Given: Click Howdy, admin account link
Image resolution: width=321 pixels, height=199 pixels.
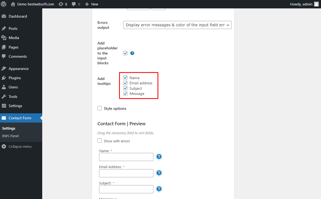Looking at the screenshot, I should click(301, 4).
